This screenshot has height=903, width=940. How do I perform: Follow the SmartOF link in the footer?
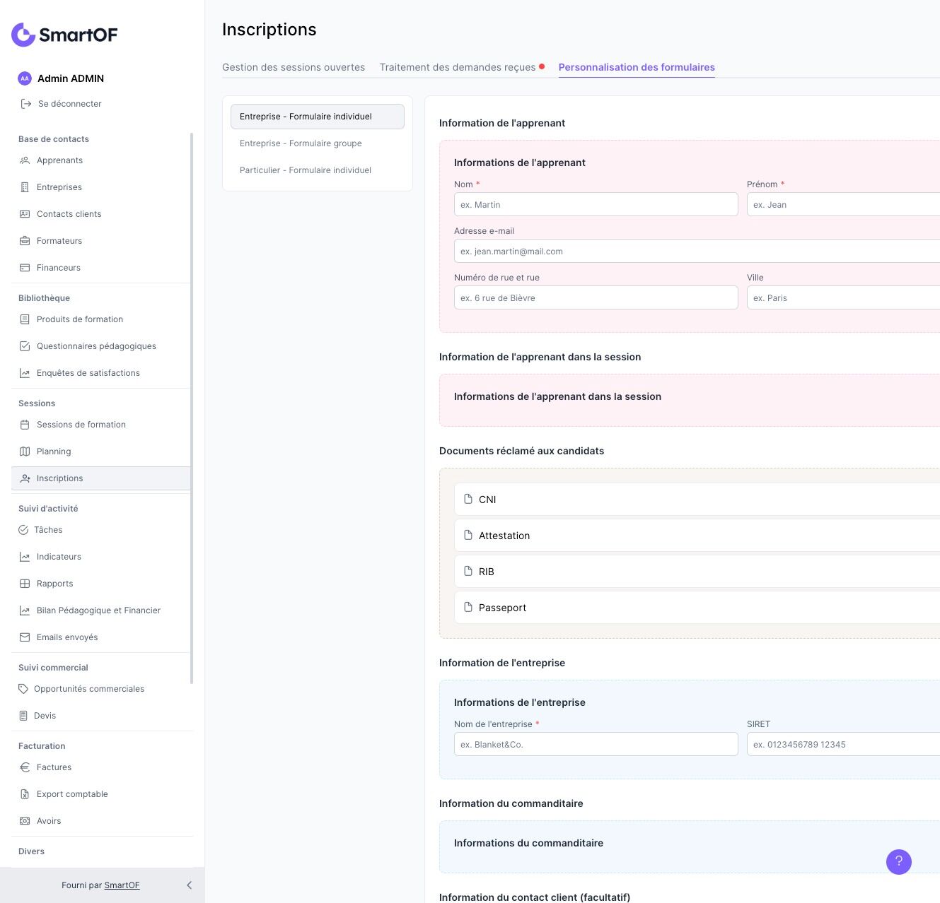[122, 885]
